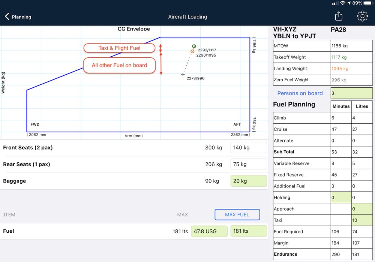The height and width of the screenshot is (262, 375).
Task: Click the 2290/1095 landing point label
Action: pos(206,55)
